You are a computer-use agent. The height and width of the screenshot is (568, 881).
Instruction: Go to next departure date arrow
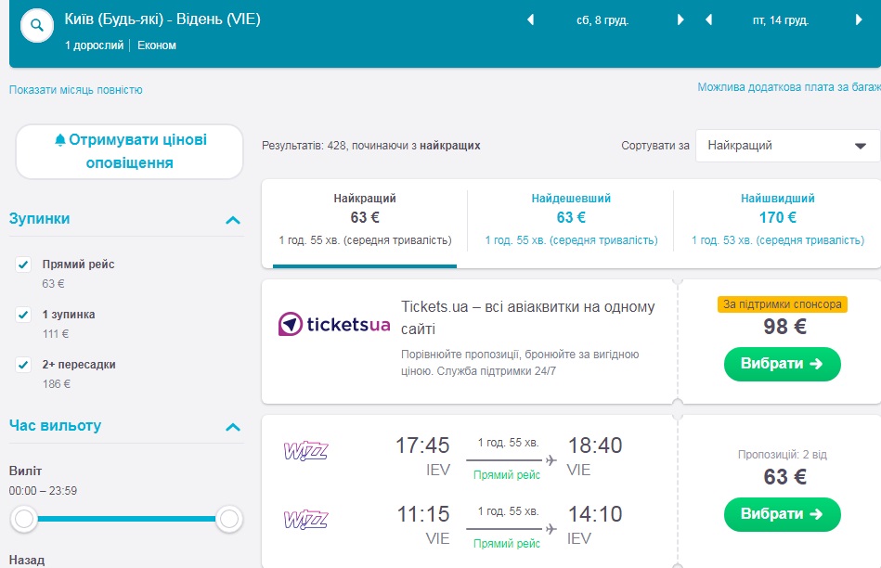point(680,19)
